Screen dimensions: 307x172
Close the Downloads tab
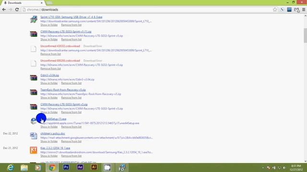pos(42,3)
